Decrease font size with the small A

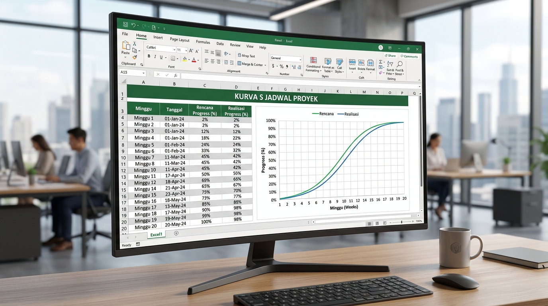tap(197, 51)
